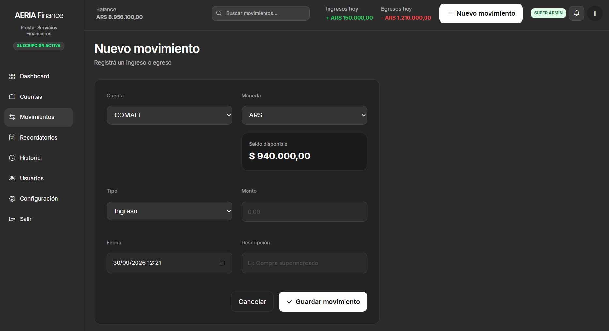Click the Dashboard grid icon

pos(12,76)
